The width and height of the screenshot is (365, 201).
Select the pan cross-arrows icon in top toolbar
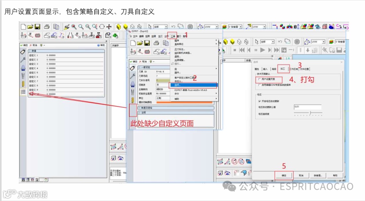109,27
